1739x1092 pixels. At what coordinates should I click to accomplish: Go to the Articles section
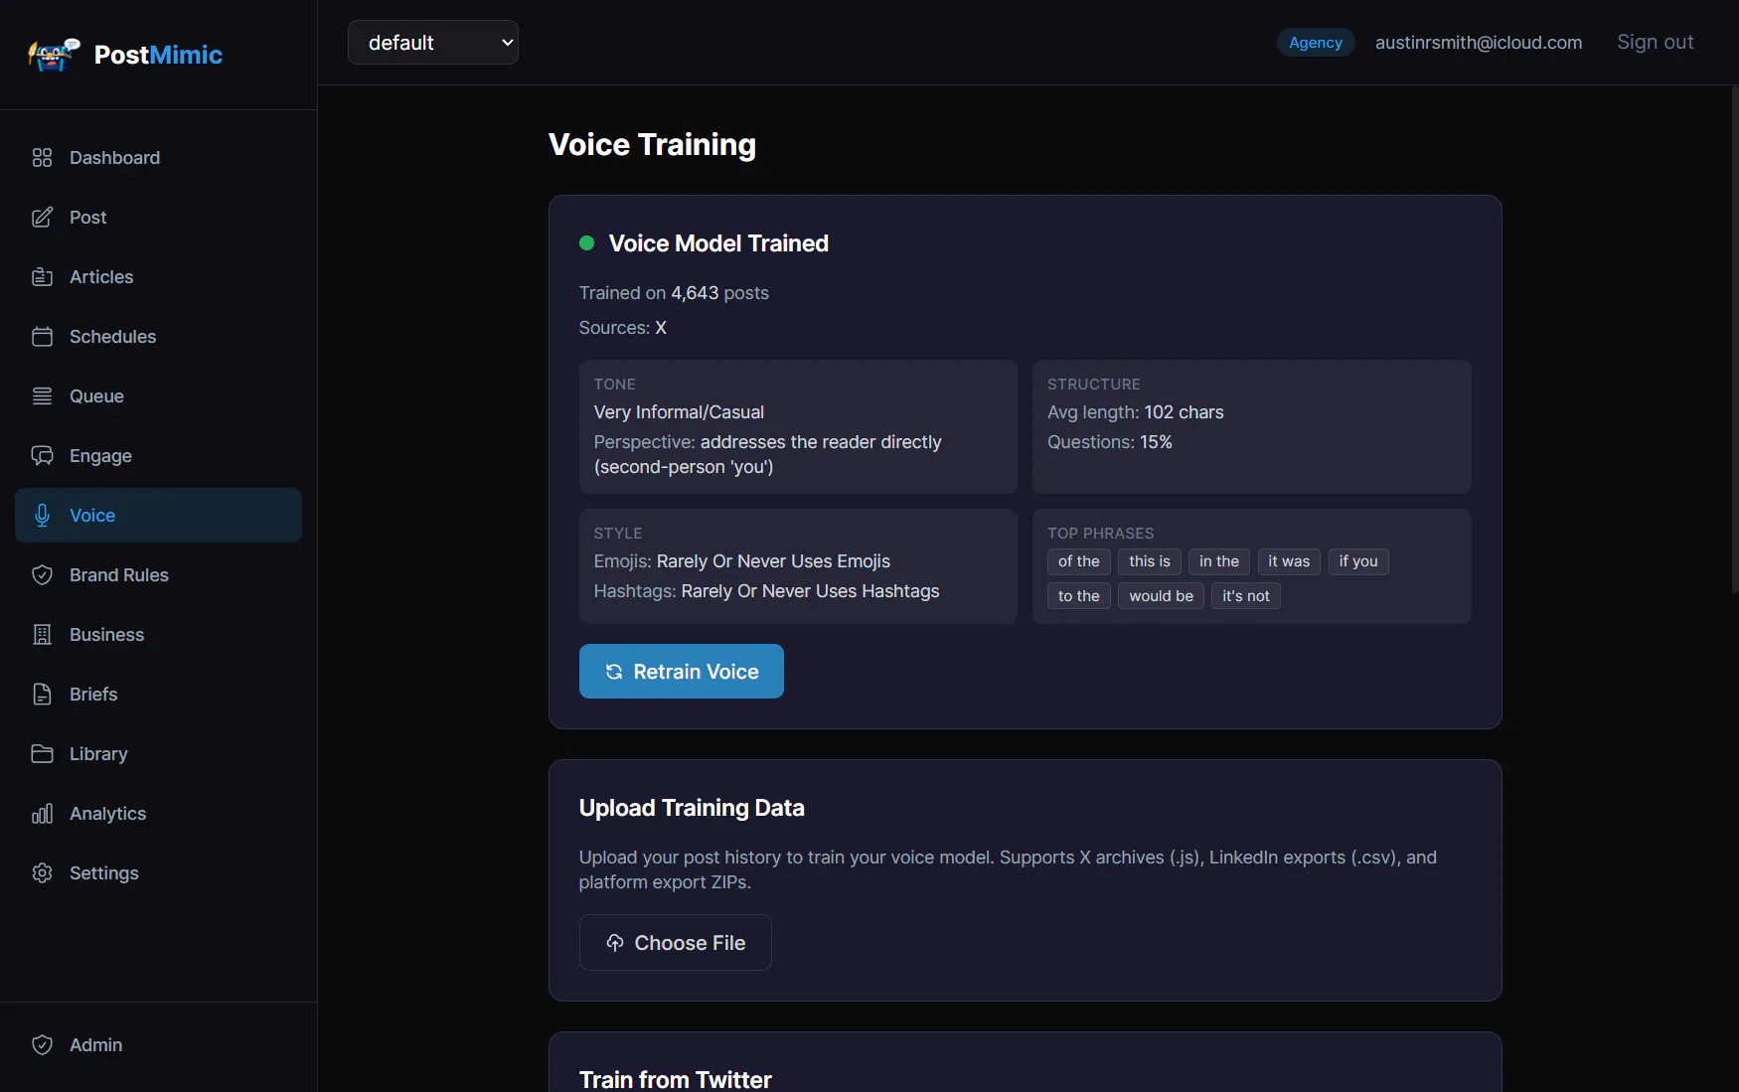coord(158,277)
